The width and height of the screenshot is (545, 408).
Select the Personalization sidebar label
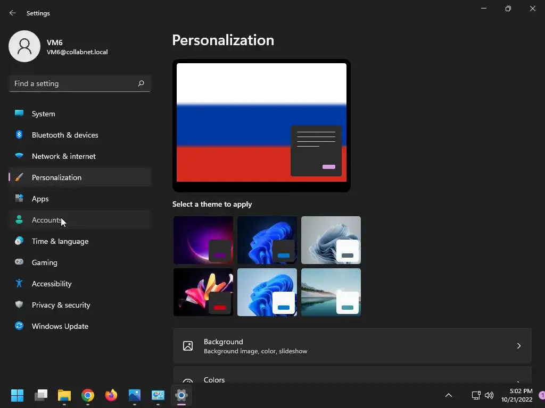point(56,177)
